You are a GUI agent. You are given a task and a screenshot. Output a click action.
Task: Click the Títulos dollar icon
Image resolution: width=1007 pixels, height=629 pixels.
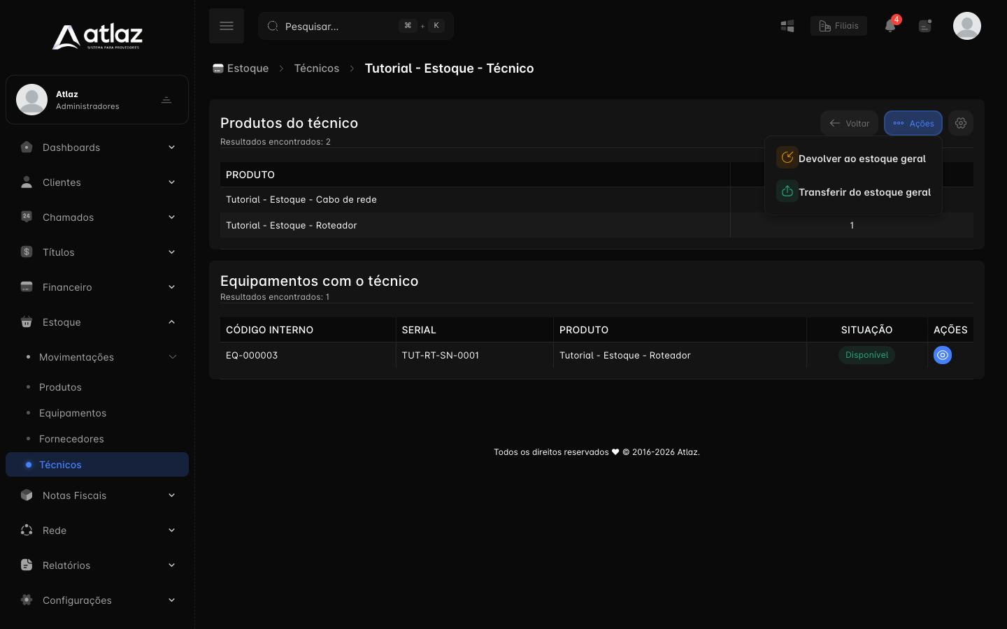[27, 252]
